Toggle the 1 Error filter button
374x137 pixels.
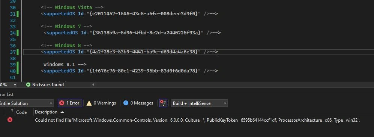(x=70, y=103)
